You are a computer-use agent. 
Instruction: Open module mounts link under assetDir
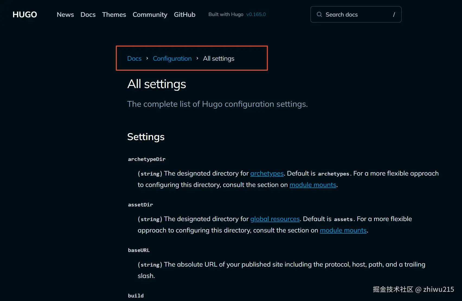click(343, 230)
